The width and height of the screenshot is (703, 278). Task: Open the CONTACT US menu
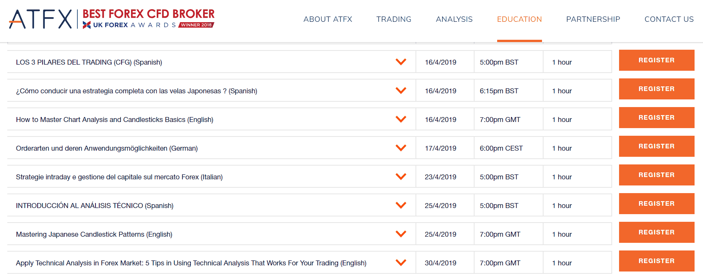tap(669, 19)
